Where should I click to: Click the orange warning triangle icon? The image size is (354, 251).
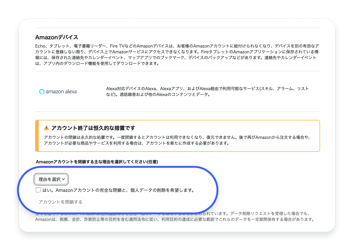[x=47, y=128]
